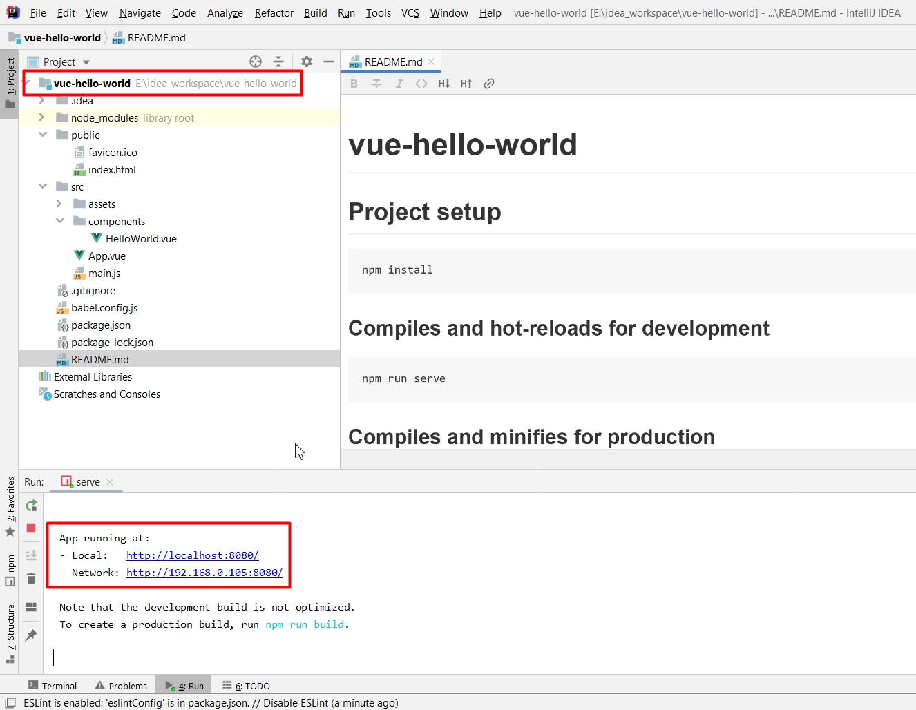This screenshot has width=916, height=710.
Task: Select babel.config.js file
Action: coord(104,308)
